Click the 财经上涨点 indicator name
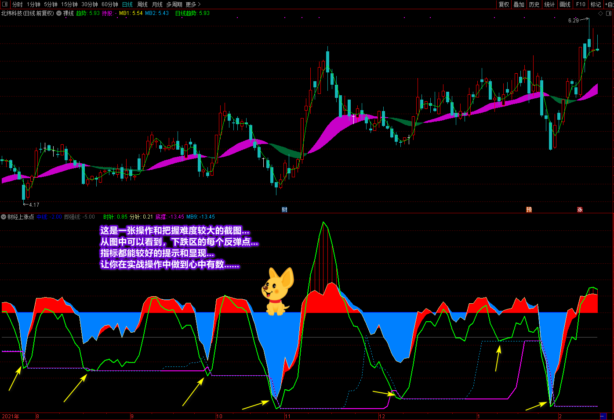Screen dimensions: 614x420 coord(21,217)
